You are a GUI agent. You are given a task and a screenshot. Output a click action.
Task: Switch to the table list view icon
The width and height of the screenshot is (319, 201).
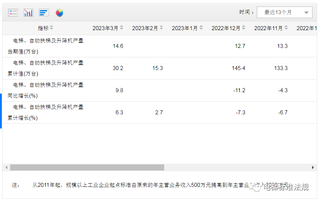point(13,13)
